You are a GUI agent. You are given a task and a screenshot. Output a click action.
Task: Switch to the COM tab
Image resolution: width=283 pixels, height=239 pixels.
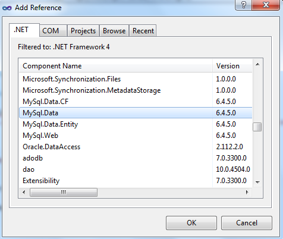(x=53, y=31)
